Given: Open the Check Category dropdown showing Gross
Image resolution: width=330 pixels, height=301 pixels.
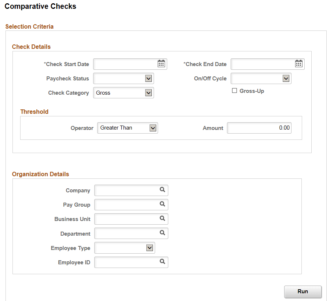Looking at the screenshot, I should pyautogui.click(x=148, y=93).
